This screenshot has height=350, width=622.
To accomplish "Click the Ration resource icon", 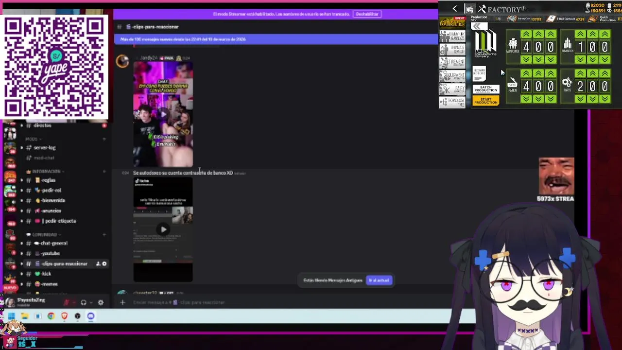I will click(513, 83).
